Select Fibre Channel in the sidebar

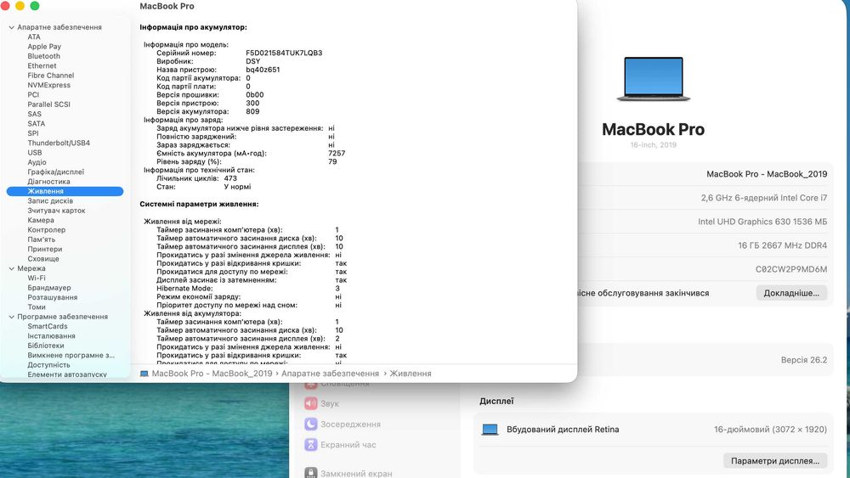click(x=51, y=76)
